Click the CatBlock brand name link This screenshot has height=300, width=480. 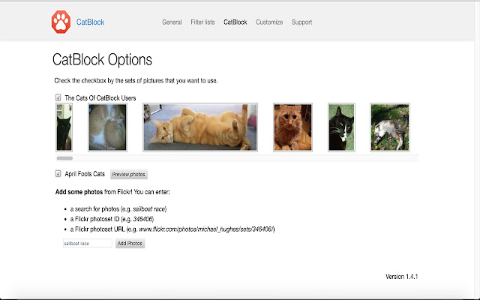(x=90, y=22)
